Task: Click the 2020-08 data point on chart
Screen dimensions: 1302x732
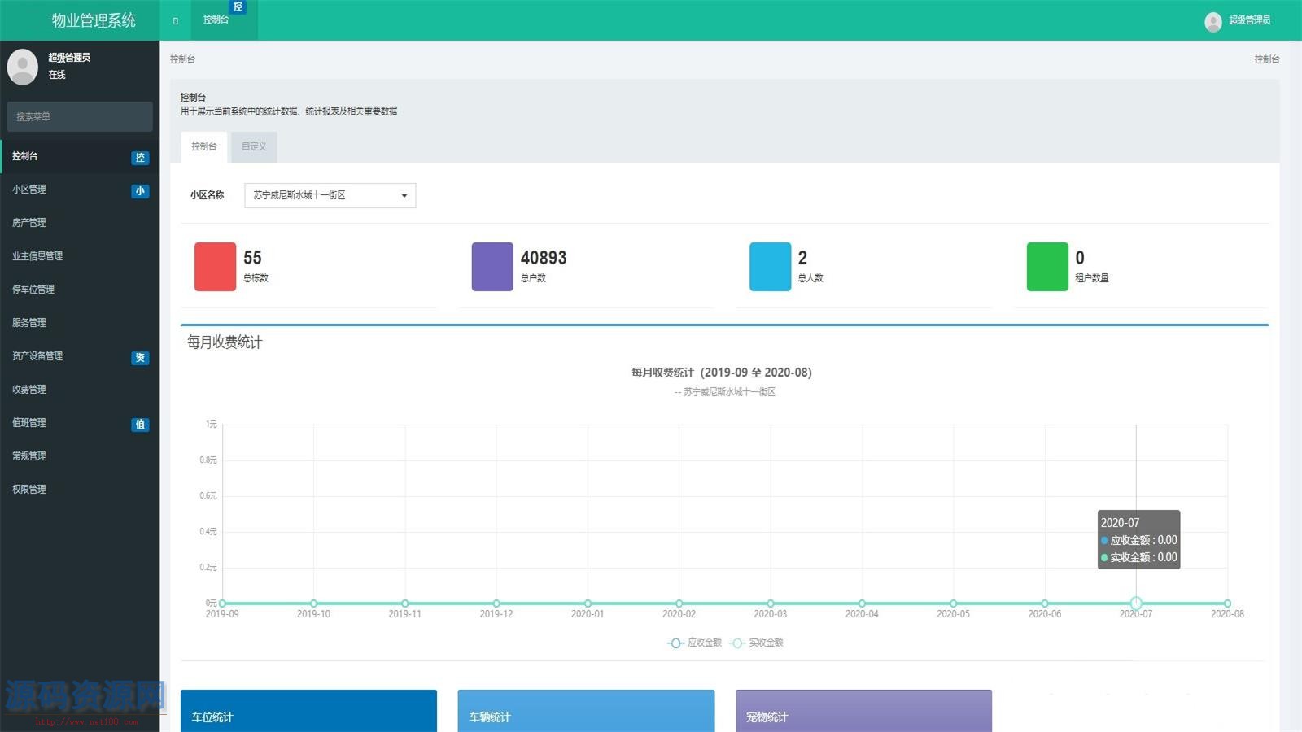Action: pos(1227,603)
